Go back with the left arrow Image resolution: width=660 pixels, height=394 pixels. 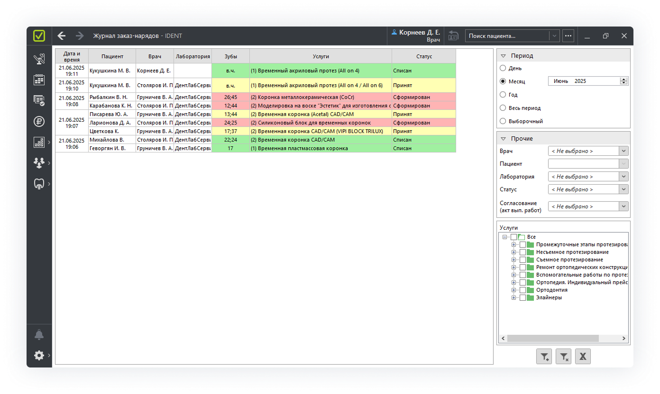[62, 36]
